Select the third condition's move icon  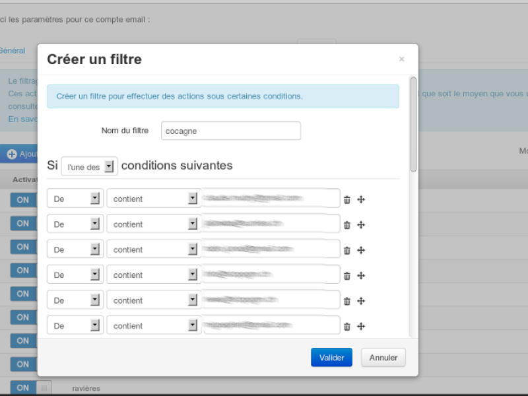click(361, 250)
